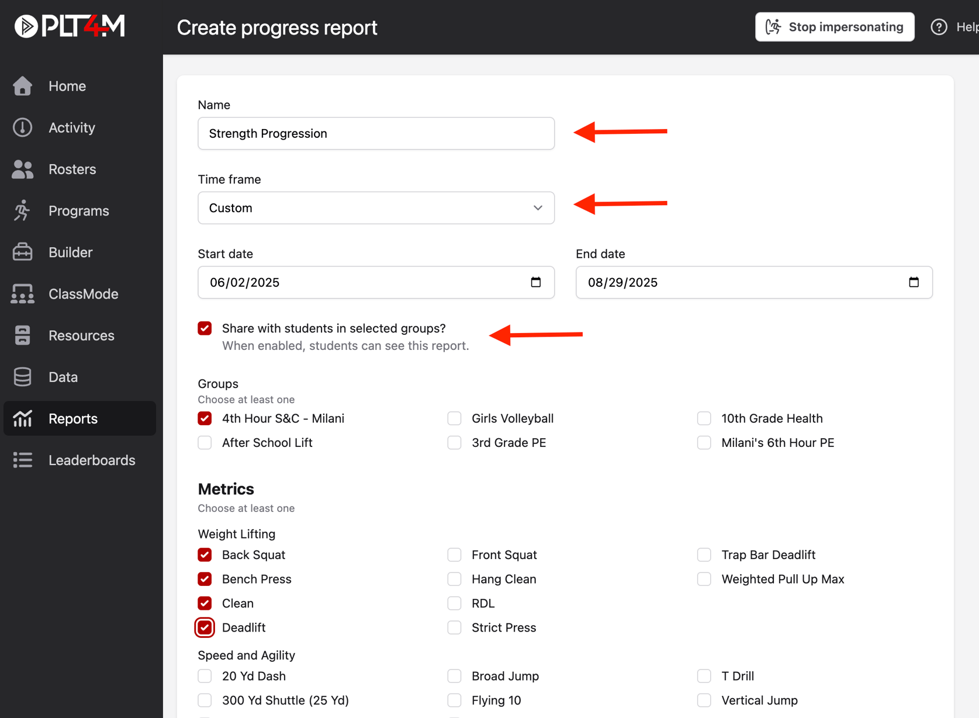Check the 20 Yd Dash metric

205,676
